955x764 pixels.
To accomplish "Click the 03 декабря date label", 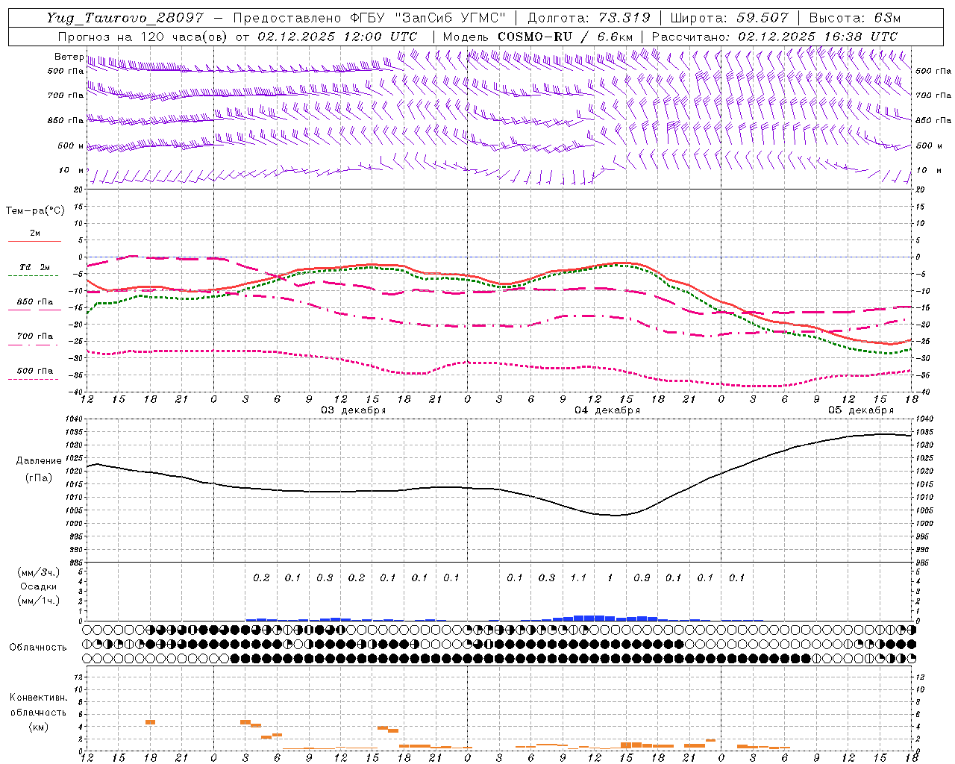I will (354, 410).
